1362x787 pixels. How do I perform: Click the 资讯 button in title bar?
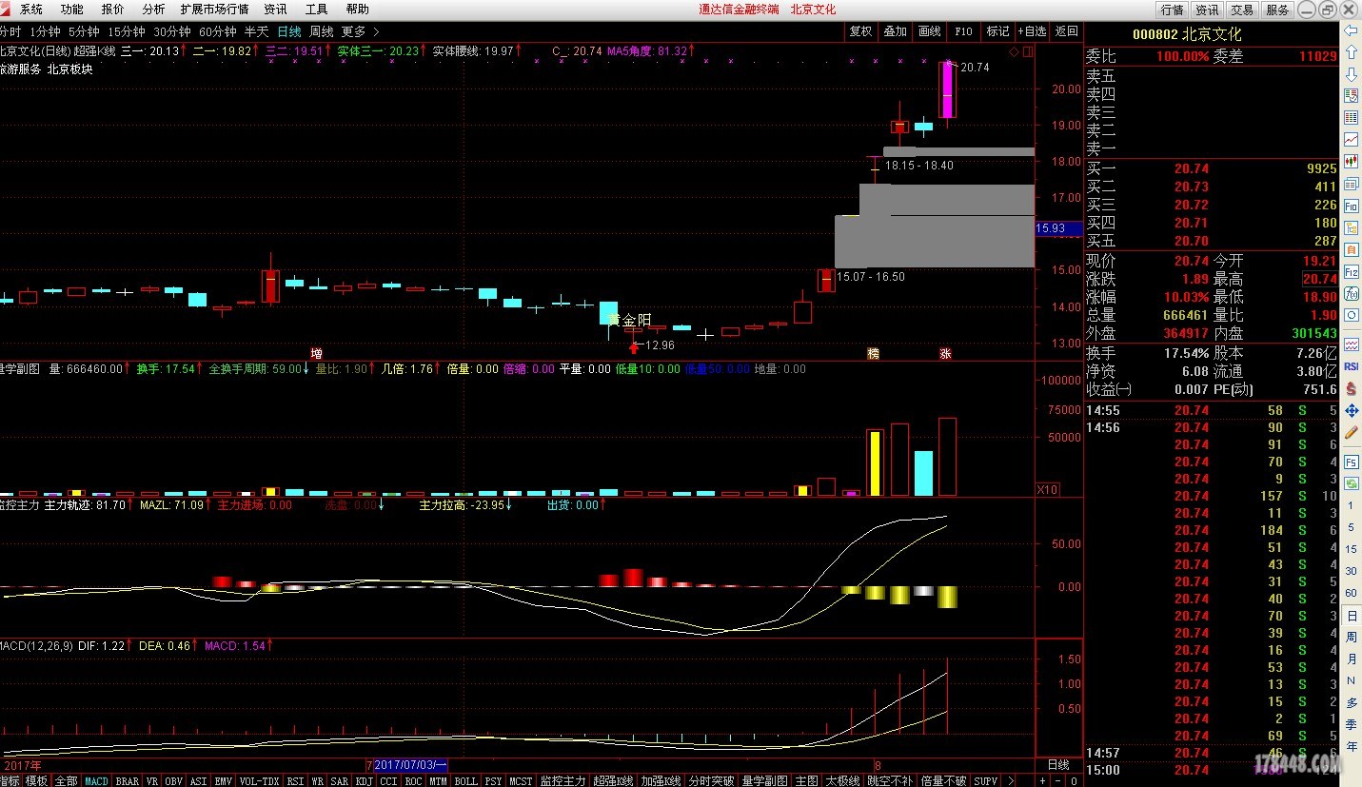click(1207, 10)
